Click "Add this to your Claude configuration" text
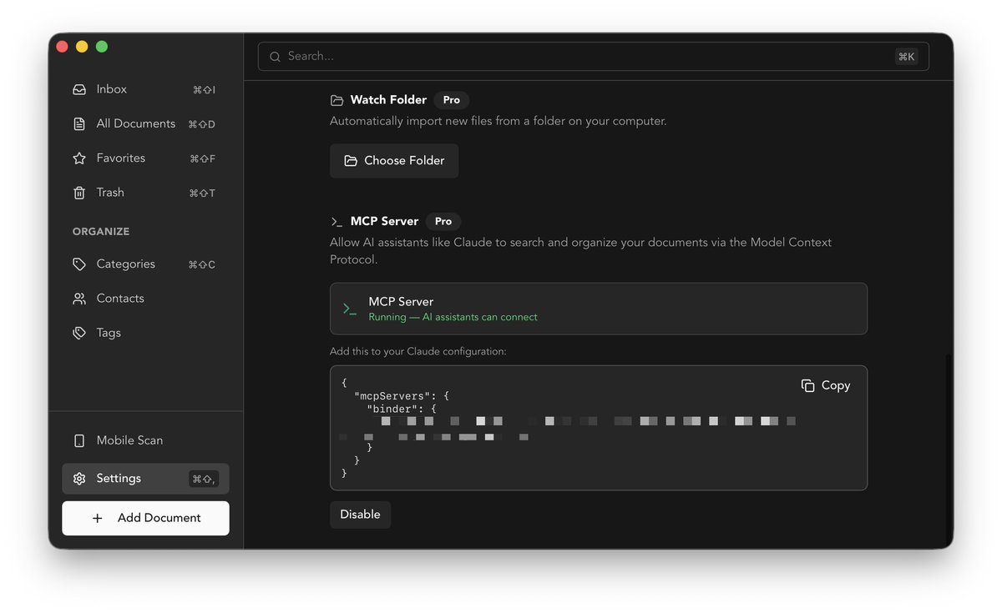The width and height of the screenshot is (1002, 613). pos(418,352)
